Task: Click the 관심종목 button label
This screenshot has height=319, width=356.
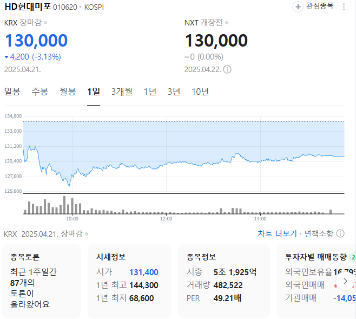Action: pos(320,6)
